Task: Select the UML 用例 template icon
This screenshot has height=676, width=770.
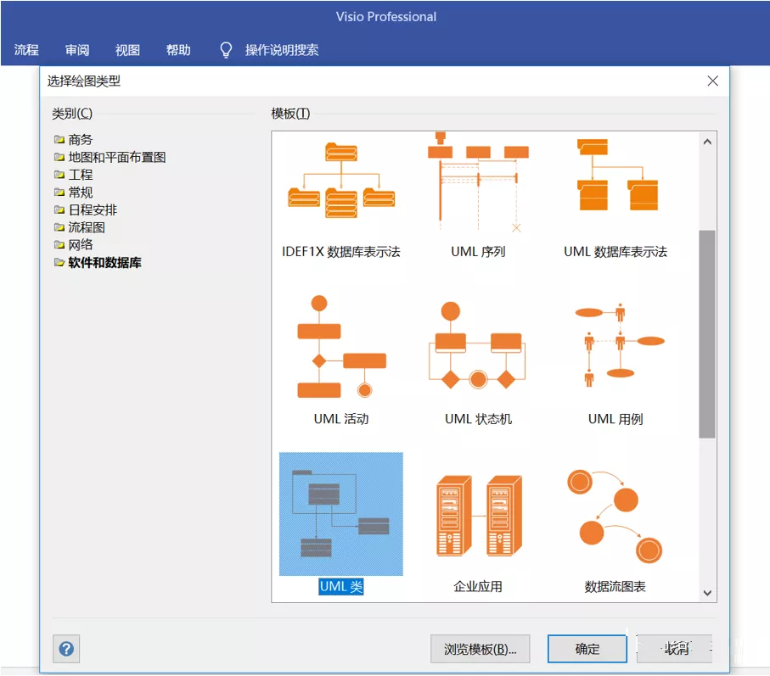Action: coord(620,345)
